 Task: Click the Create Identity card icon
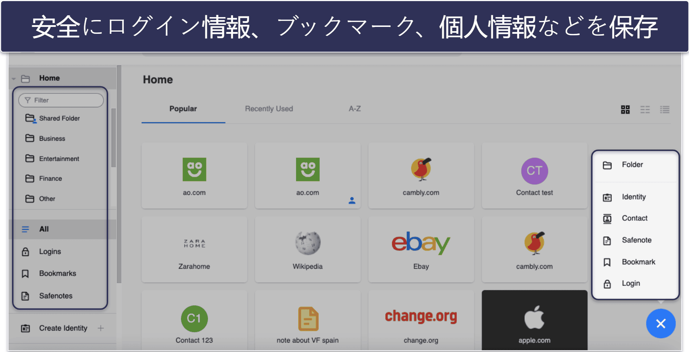click(x=25, y=328)
